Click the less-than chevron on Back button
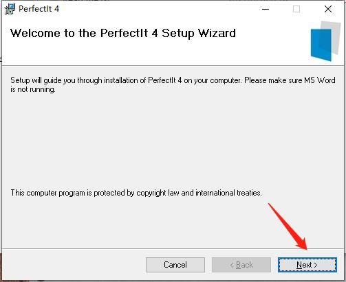 pyautogui.click(x=232, y=265)
